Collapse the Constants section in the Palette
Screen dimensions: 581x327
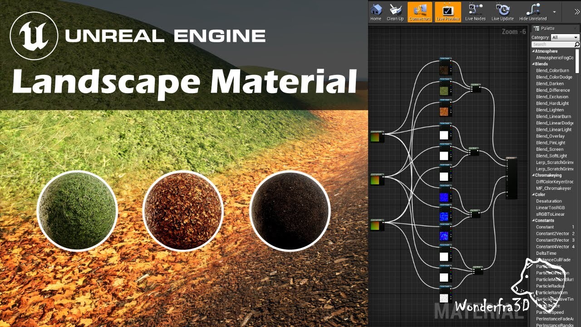(x=533, y=220)
